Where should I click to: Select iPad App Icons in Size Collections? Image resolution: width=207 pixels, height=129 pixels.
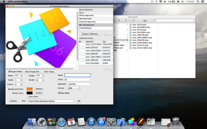(85, 19)
